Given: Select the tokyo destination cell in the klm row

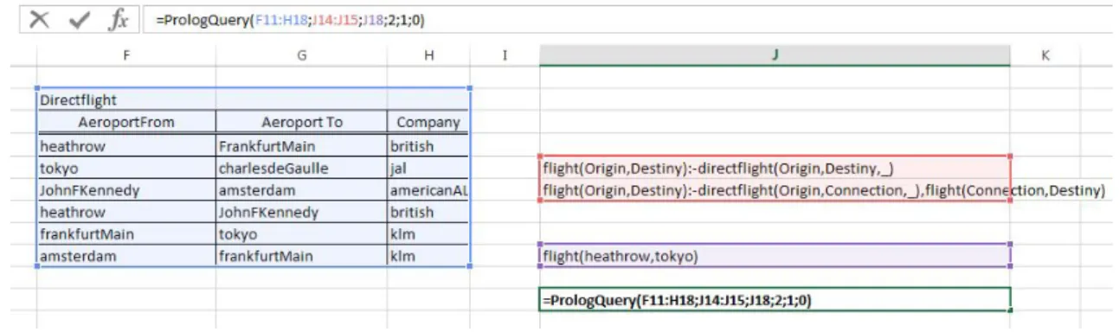Looking at the screenshot, I should (301, 233).
